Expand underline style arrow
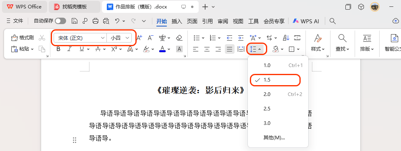 88,49
